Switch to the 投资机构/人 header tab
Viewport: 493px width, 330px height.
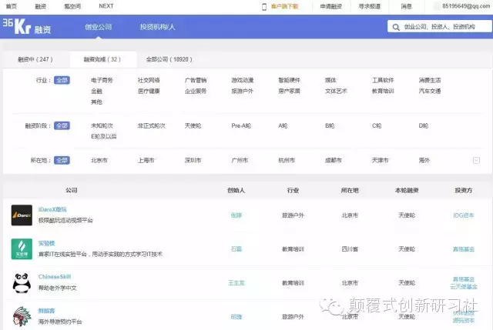(157, 27)
